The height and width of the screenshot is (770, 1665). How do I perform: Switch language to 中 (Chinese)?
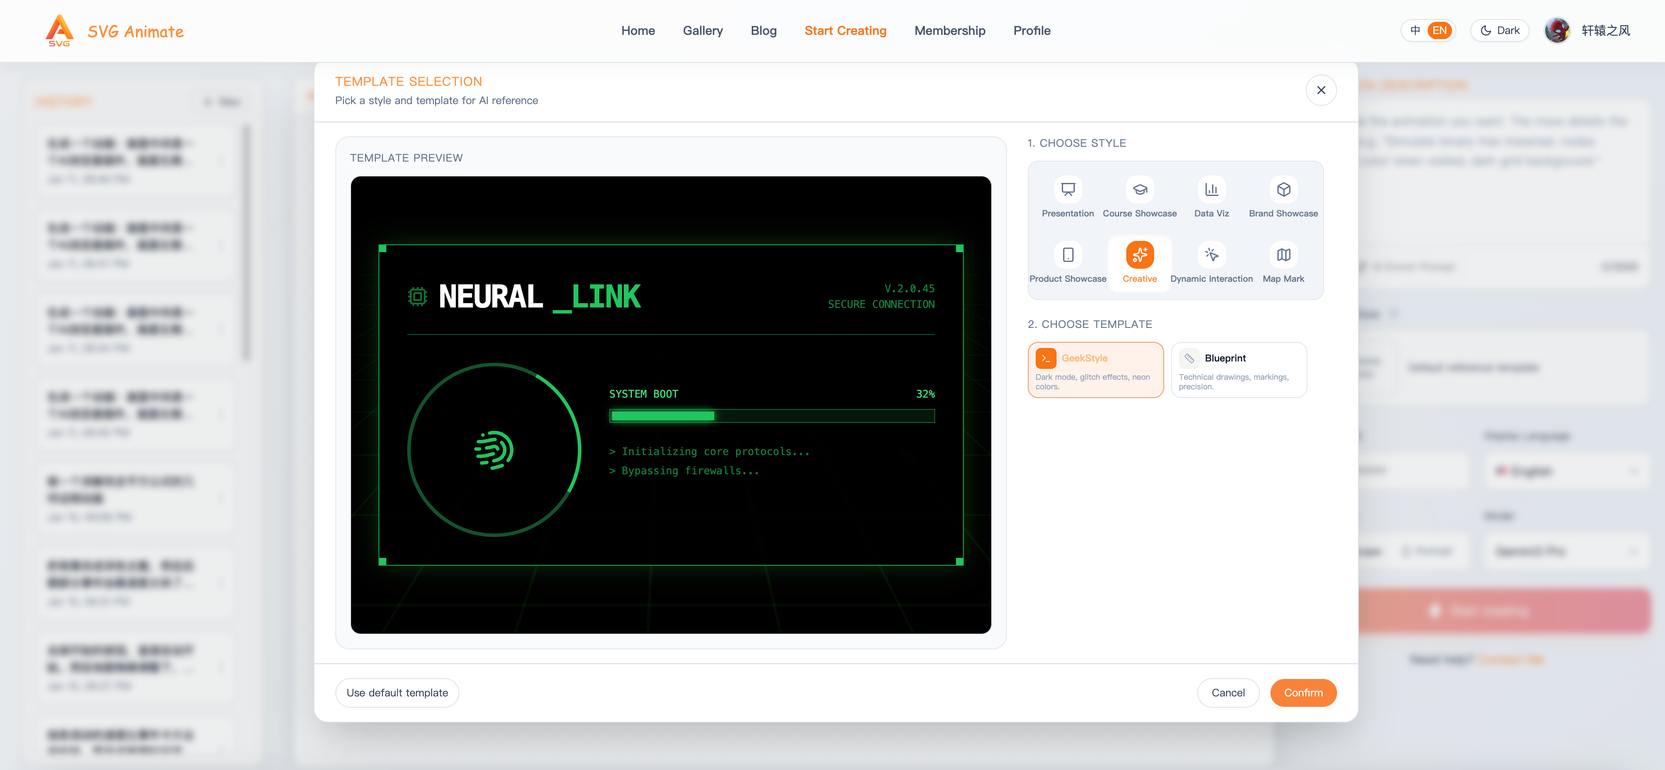pos(1416,30)
